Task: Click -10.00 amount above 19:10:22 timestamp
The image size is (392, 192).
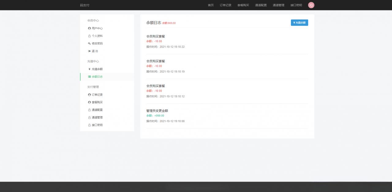Action: [158, 41]
